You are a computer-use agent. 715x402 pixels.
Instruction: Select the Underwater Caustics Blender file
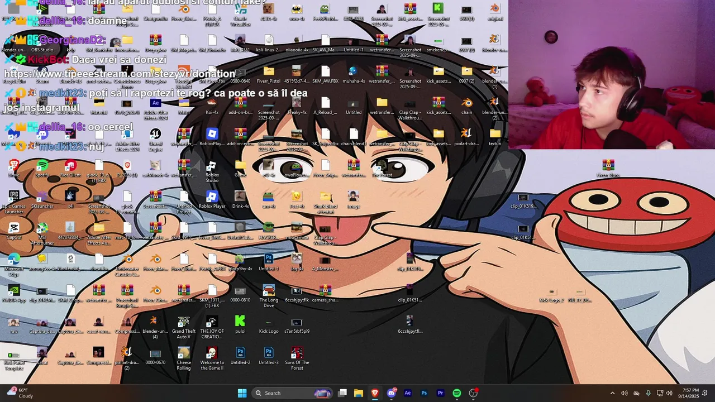[127, 265]
